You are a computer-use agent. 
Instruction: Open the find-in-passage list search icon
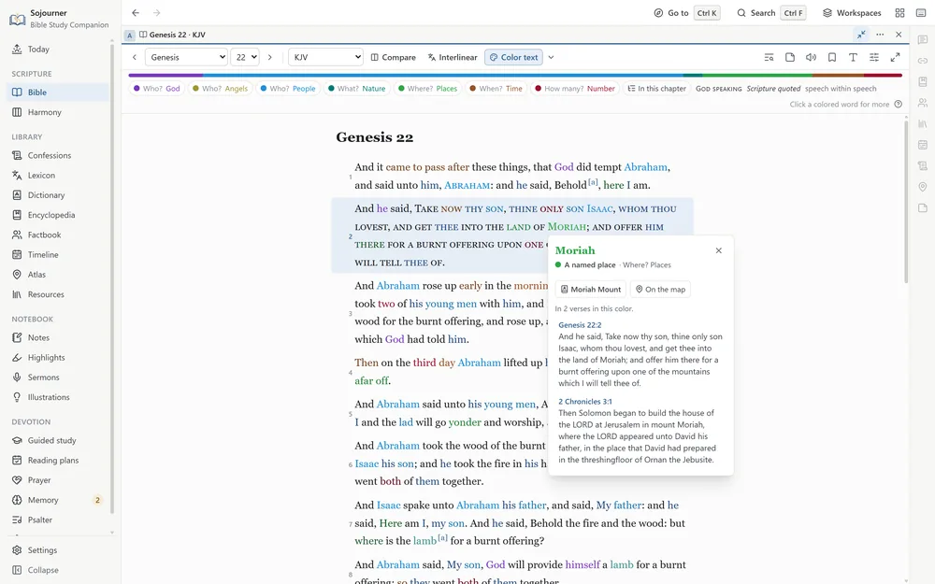[x=769, y=57]
